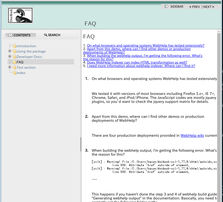Follow the WebHelp wiki link

coord(192,135)
